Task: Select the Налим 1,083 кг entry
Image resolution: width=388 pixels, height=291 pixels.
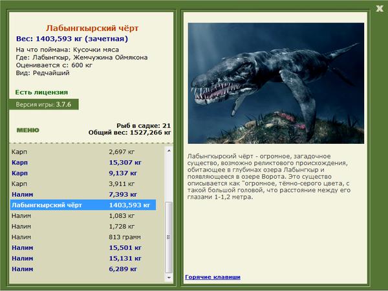Action: click(x=83, y=216)
